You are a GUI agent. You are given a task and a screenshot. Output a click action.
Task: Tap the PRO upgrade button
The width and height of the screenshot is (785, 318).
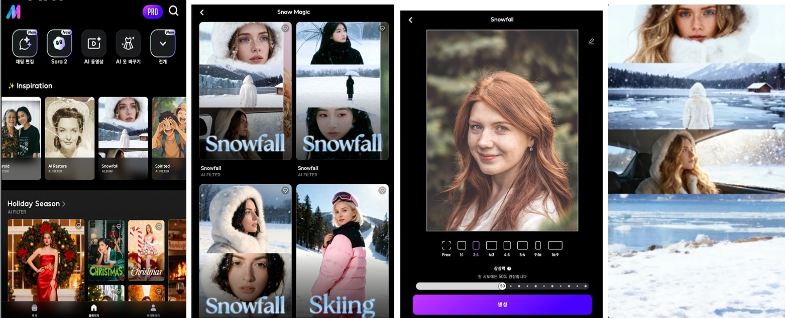153,12
